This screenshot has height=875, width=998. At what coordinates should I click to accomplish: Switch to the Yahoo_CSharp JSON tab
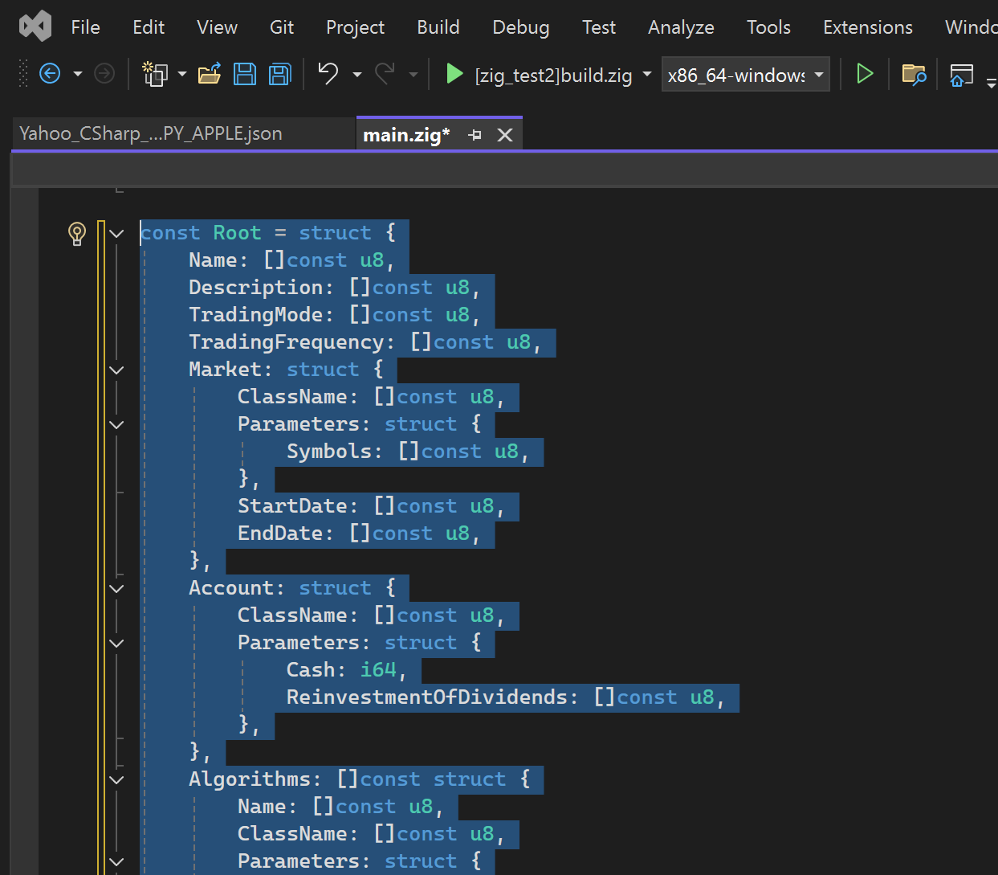click(x=151, y=133)
